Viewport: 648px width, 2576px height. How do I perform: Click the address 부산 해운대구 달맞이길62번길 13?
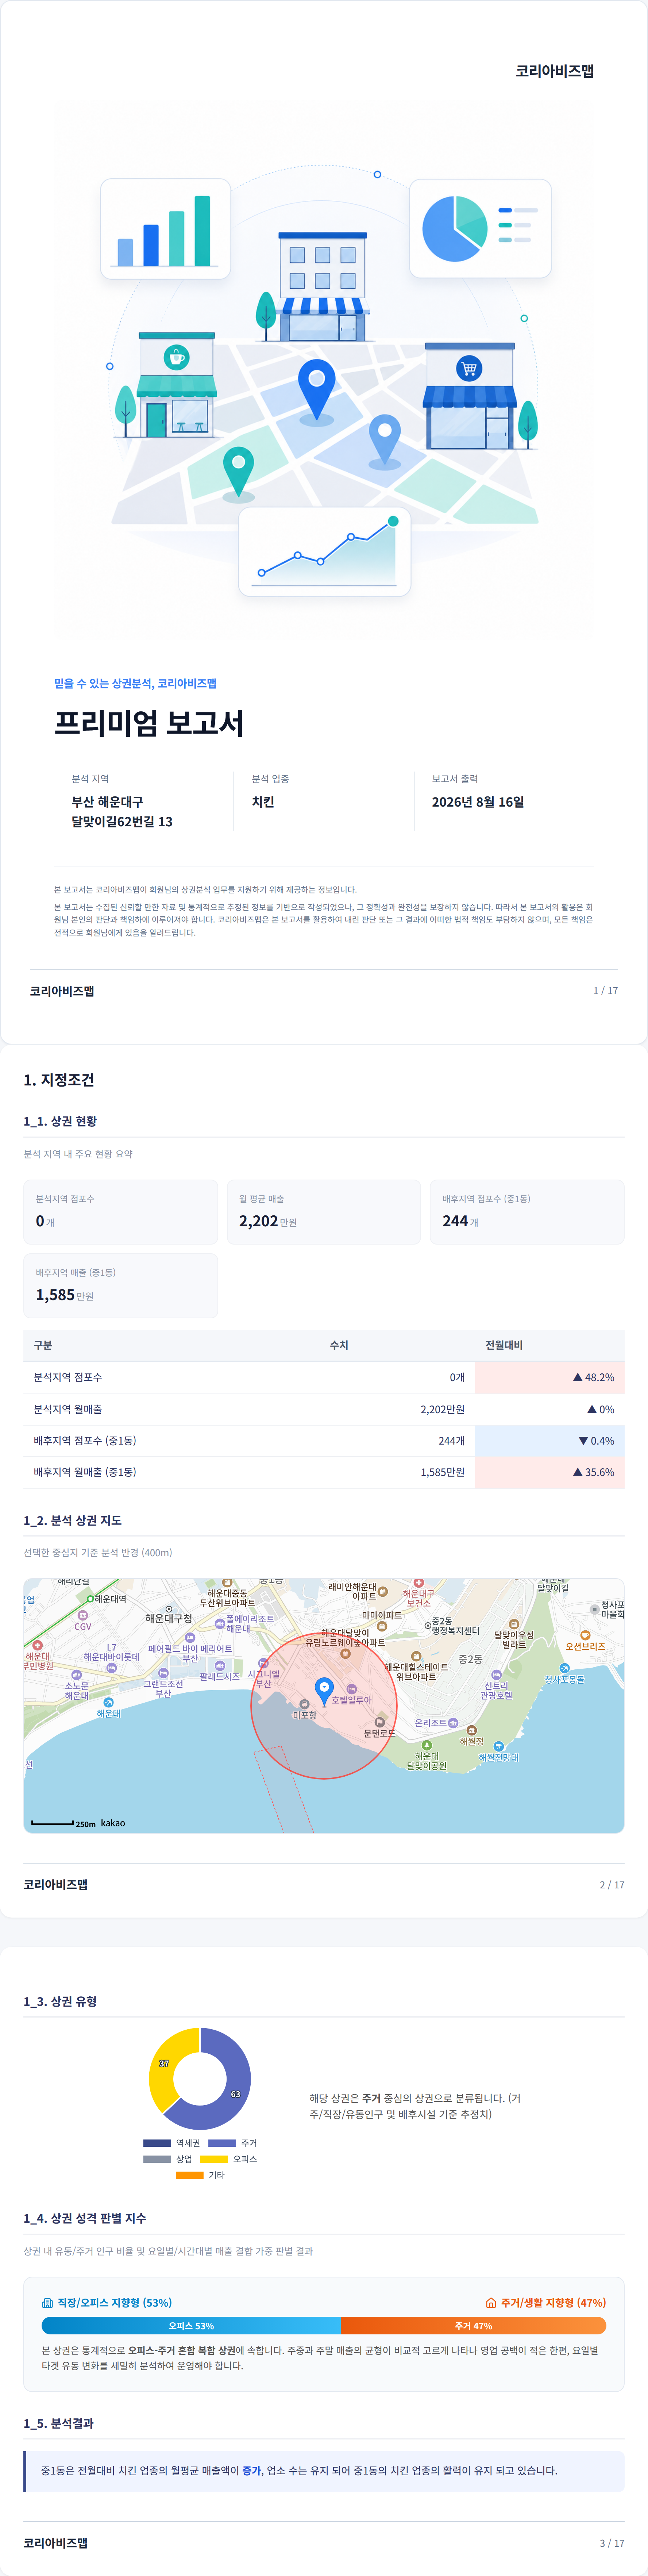tap(121, 812)
